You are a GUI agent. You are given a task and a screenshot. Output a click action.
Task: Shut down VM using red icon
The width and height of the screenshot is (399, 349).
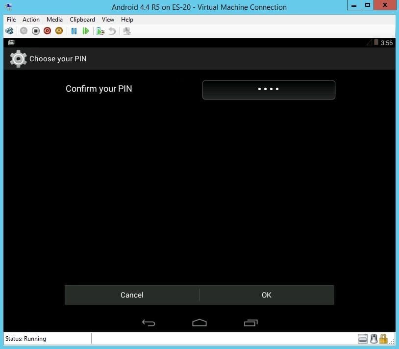48,31
